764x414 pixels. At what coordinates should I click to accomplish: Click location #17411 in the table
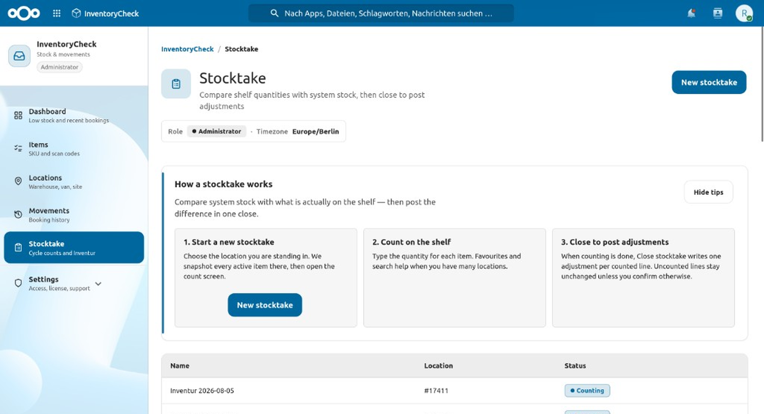436,391
